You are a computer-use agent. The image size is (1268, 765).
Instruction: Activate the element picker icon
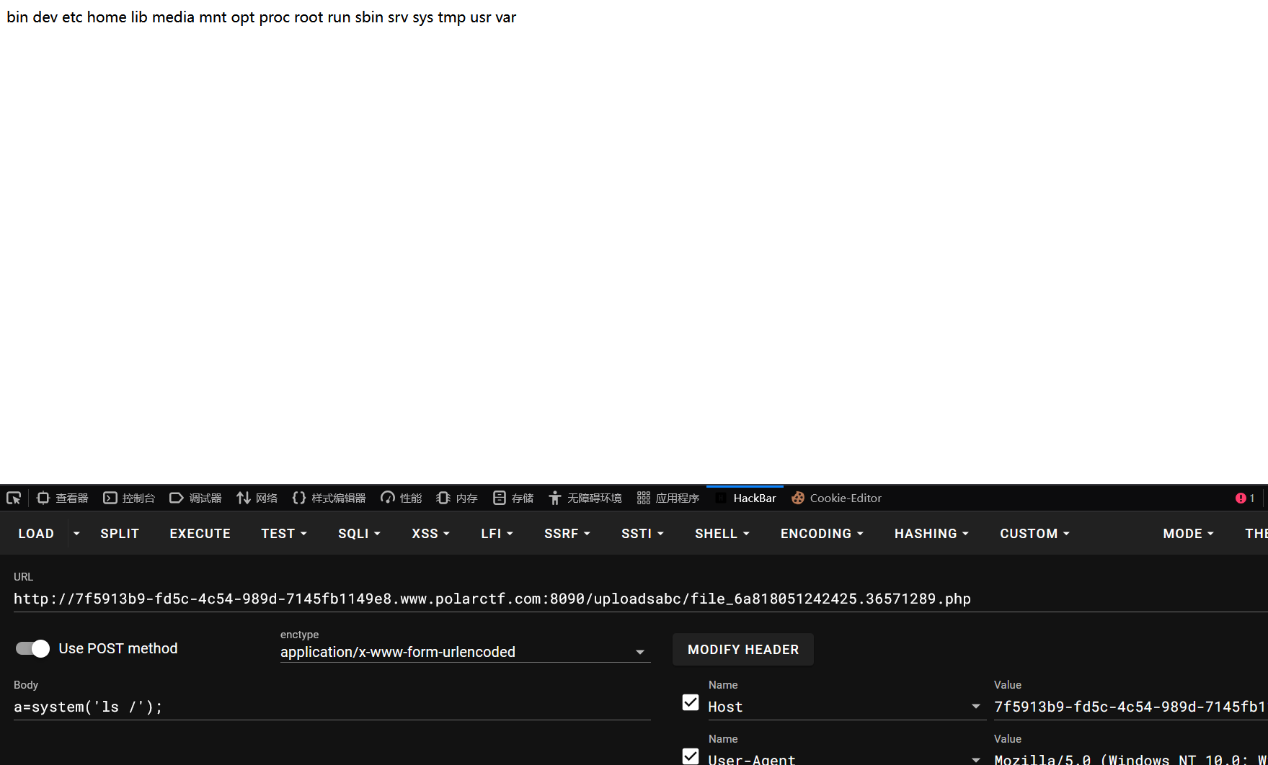coord(14,498)
